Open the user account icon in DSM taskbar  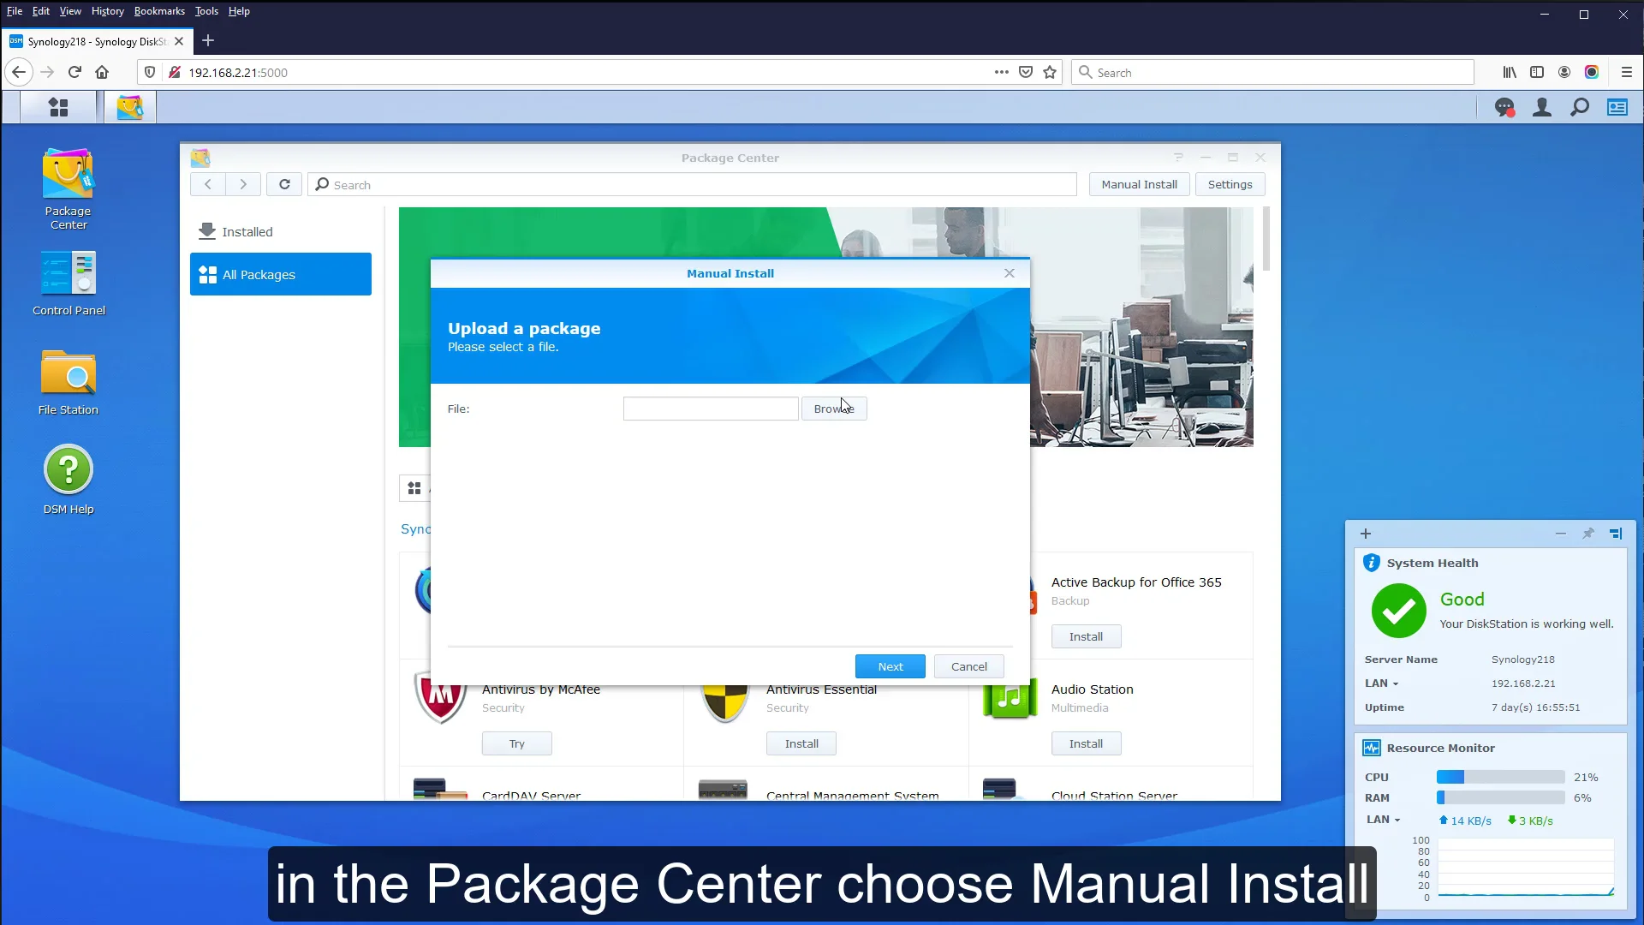pos(1541,107)
